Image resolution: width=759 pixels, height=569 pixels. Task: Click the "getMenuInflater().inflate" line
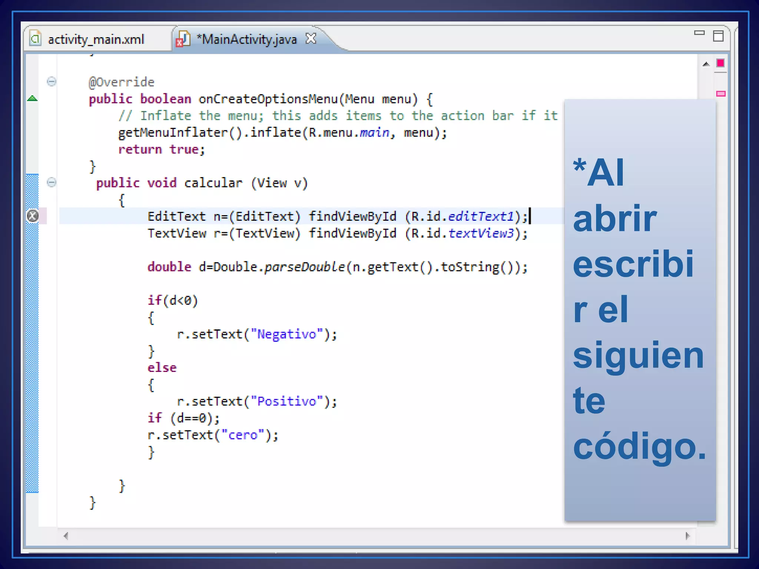click(x=282, y=133)
